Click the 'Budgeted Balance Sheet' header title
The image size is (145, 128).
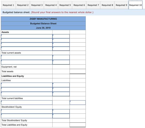click(x=43, y=23)
